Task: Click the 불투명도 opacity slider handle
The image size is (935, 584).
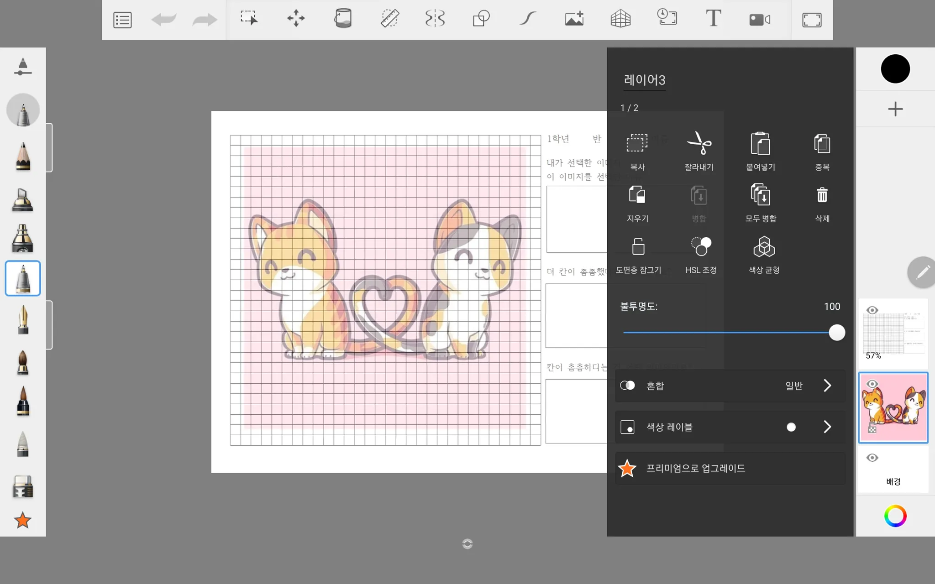Action: (x=836, y=333)
